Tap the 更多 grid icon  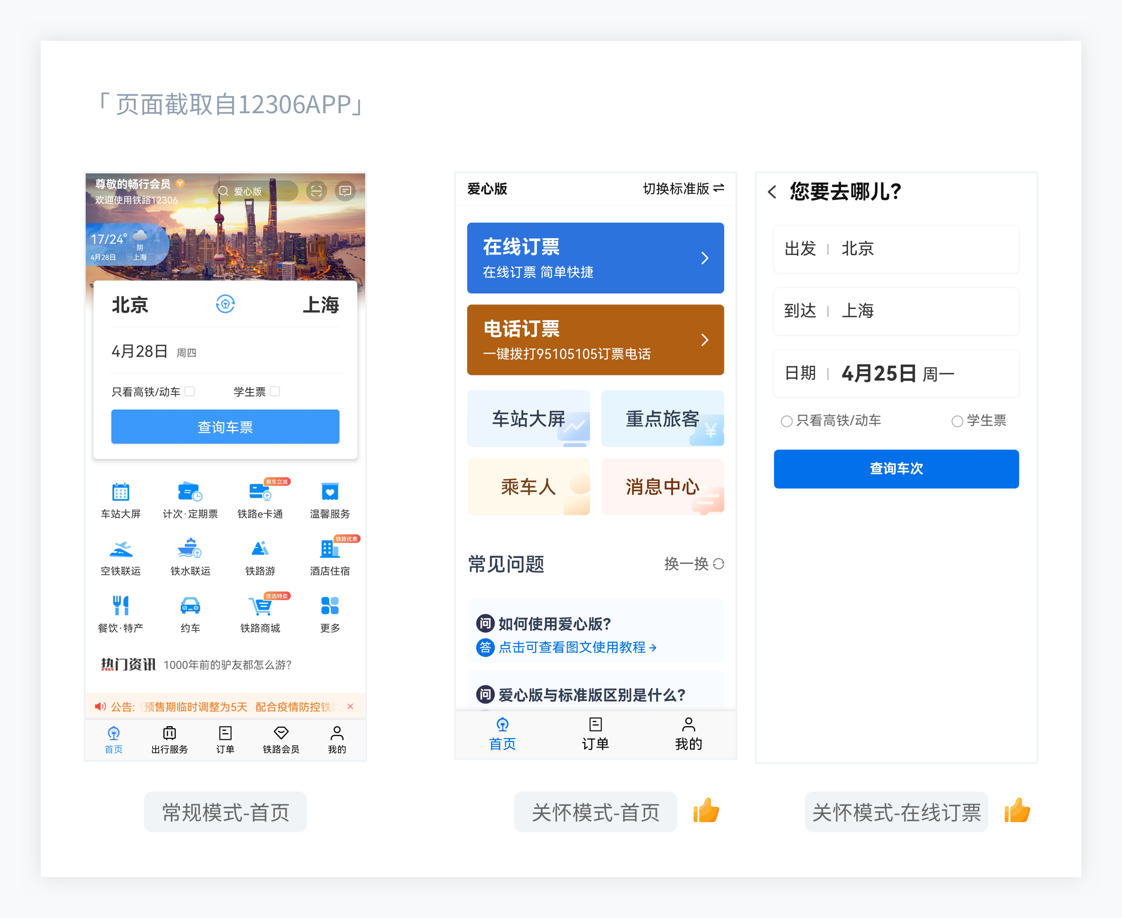click(329, 606)
